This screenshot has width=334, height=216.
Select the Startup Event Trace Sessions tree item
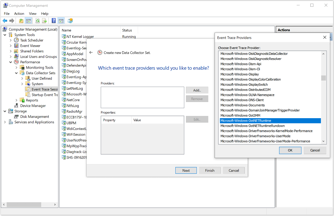coord(45,95)
